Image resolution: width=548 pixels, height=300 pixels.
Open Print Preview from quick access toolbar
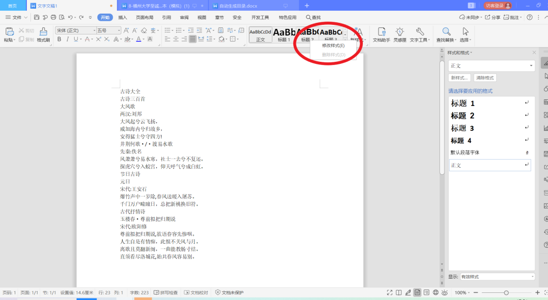point(62,17)
